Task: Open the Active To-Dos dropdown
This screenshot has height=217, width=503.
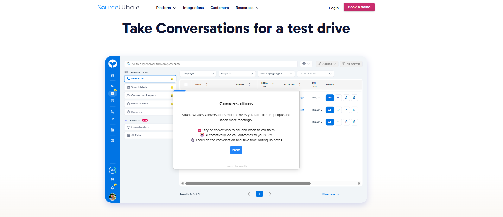Action: point(315,73)
